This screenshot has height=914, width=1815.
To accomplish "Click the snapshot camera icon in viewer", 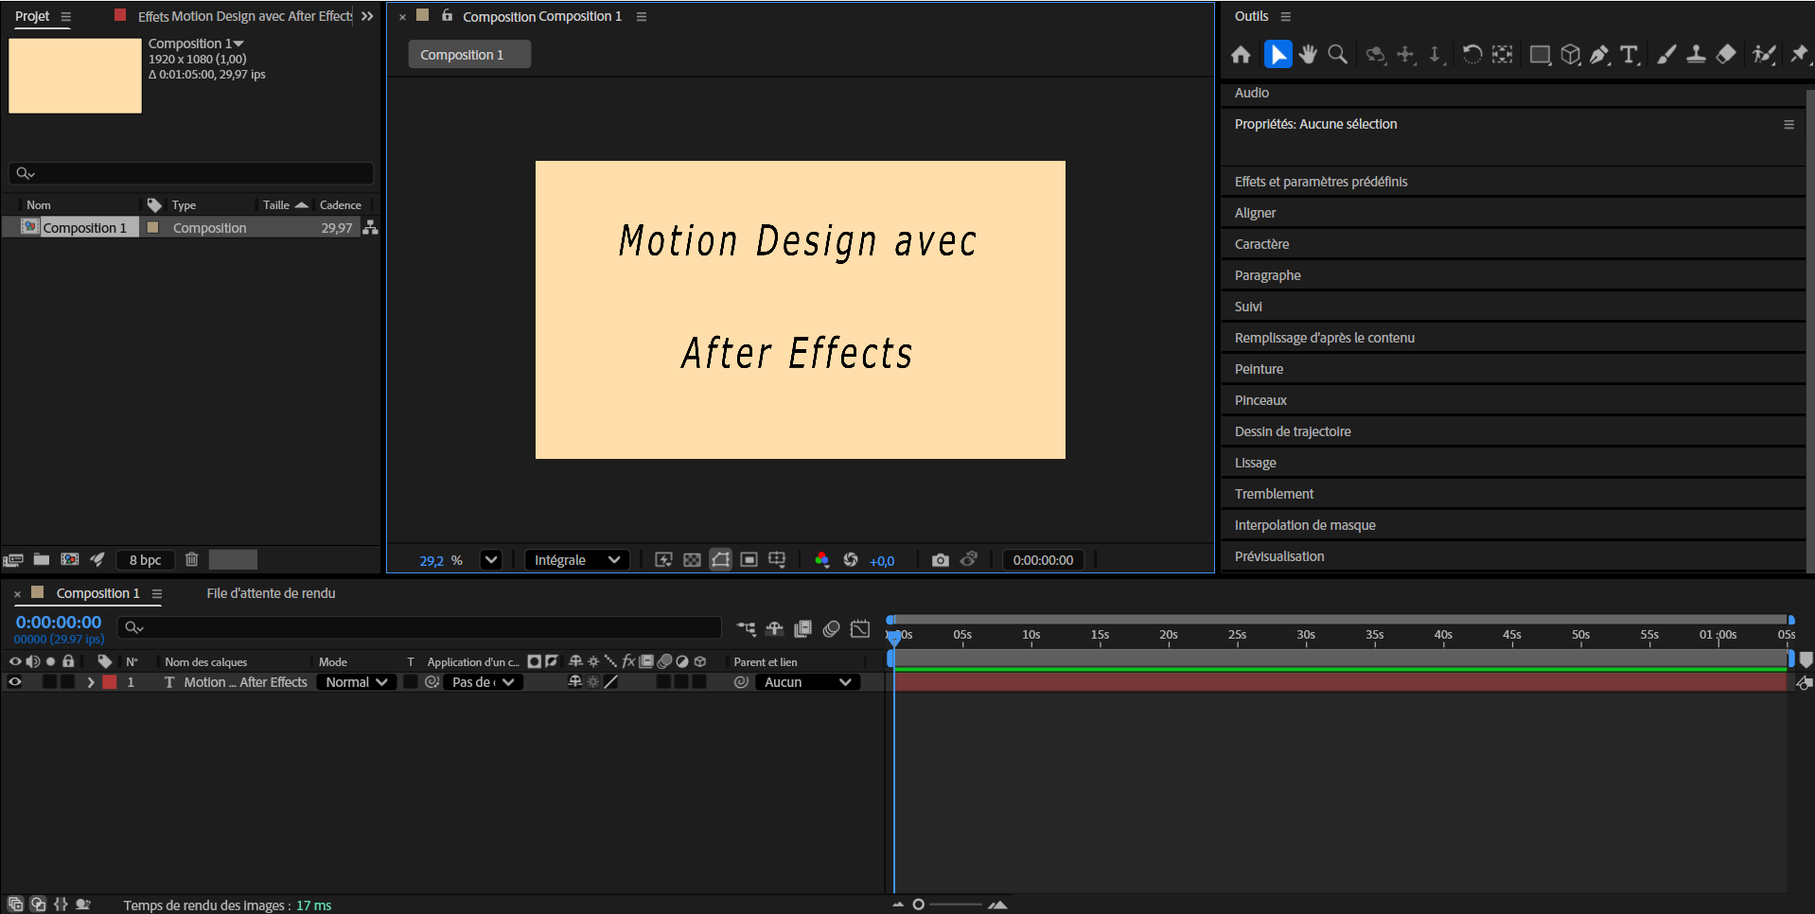I will (940, 560).
